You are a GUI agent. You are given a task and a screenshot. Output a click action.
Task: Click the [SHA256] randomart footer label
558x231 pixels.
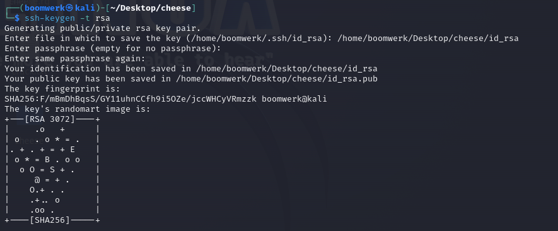coord(50,220)
